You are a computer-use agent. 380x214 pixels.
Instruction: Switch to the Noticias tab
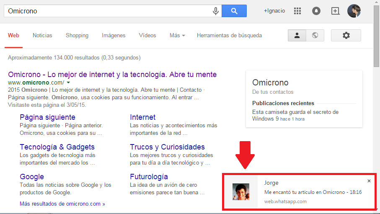point(42,36)
